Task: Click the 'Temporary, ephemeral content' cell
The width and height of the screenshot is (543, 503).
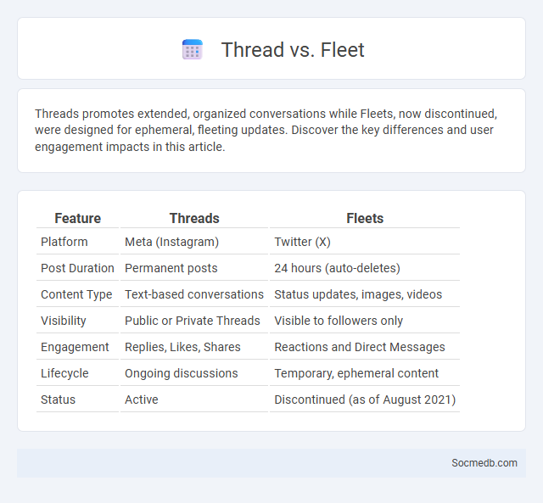Action: (365, 373)
